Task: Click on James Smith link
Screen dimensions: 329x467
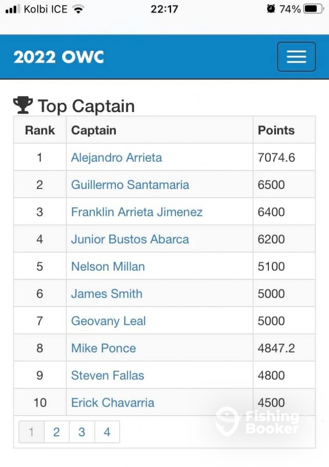Action: (x=107, y=294)
